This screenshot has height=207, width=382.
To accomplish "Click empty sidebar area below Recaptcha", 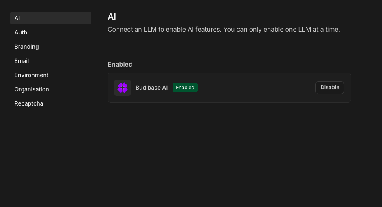I will (51, 156).
